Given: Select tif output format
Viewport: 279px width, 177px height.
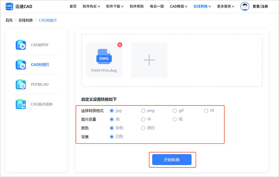Looking at the screenshot, I should click(206, 111).
